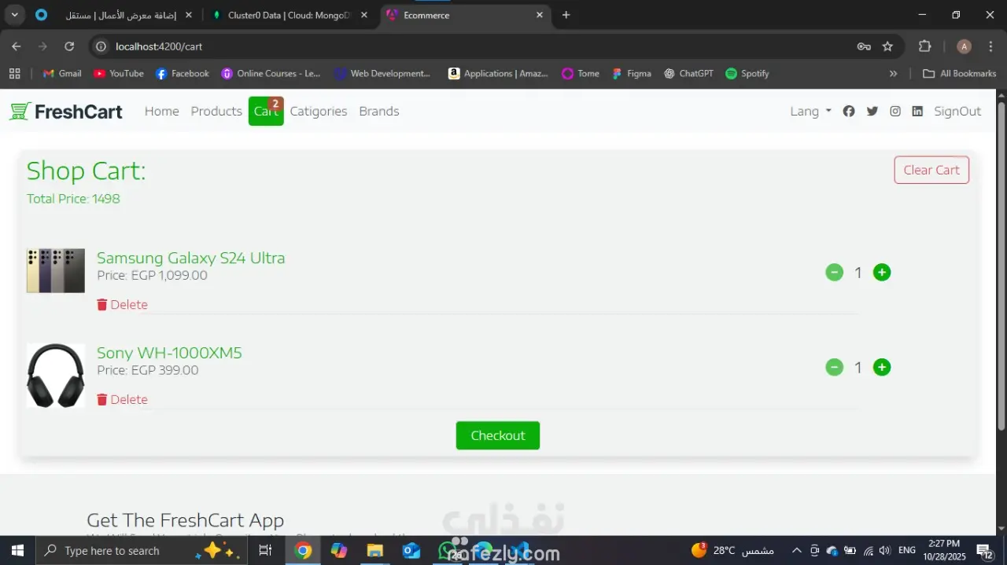
Task: View site information icon in address bar
Action: (x=101, y=46)
